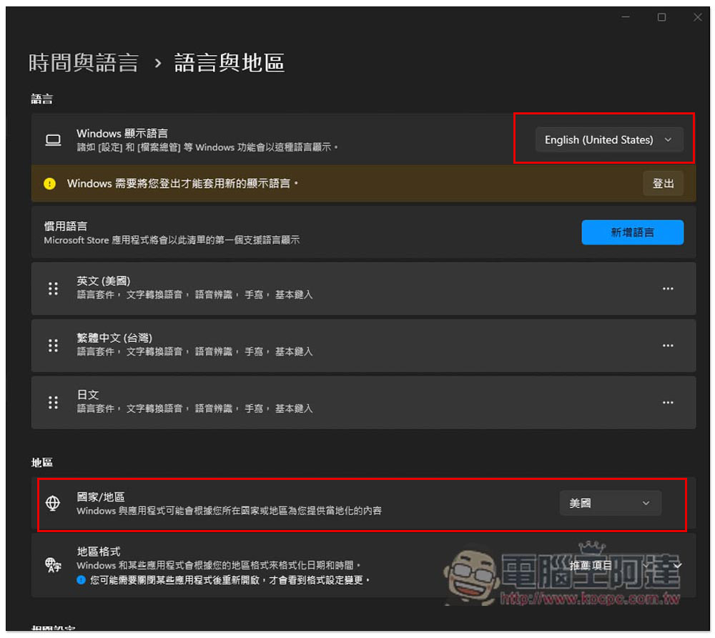The height and width of the screenshot is (638, 715).
Task: Select the 英文 (美國) language row
Action: click(363, 289)
